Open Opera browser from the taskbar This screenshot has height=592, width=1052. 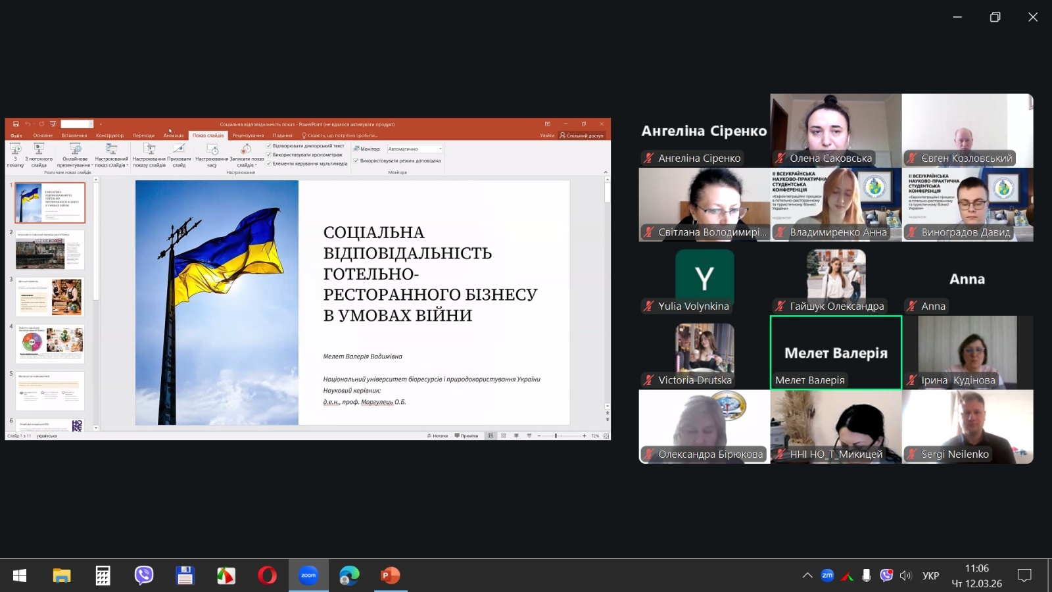267,576
